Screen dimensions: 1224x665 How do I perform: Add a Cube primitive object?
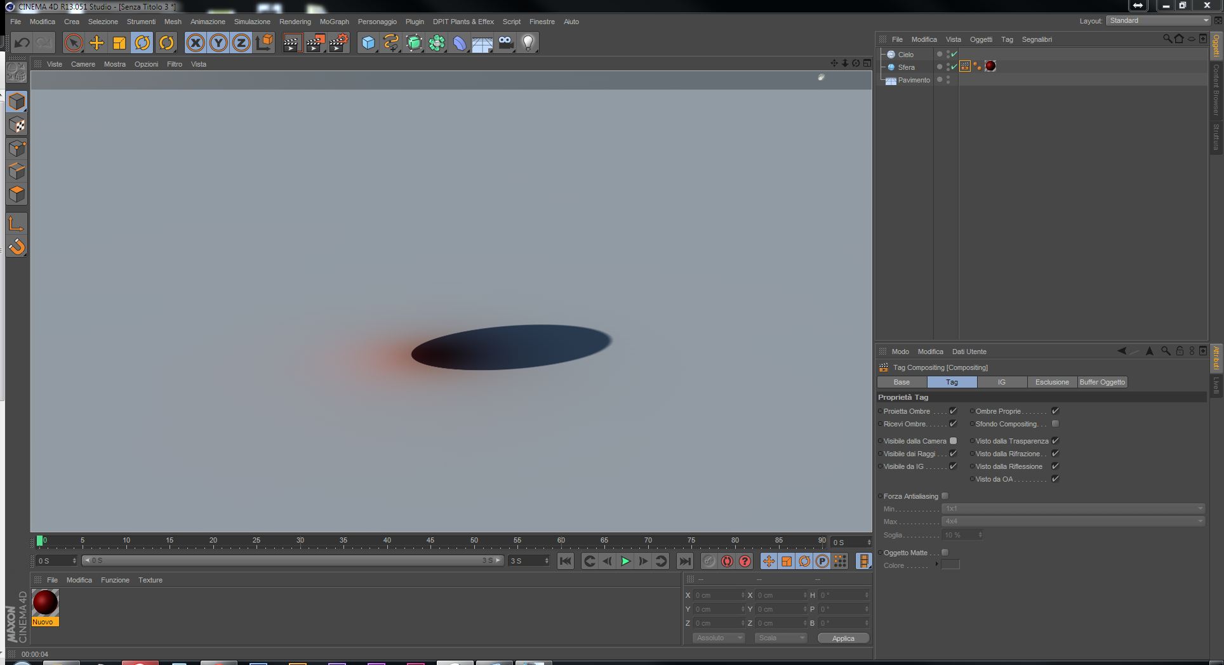tap(368, 43)
